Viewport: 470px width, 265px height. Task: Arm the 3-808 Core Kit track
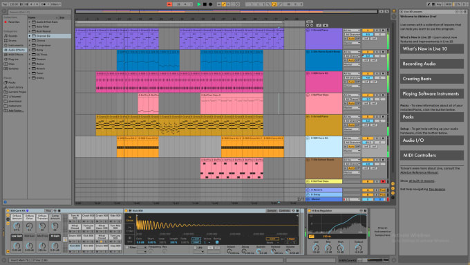383,73
